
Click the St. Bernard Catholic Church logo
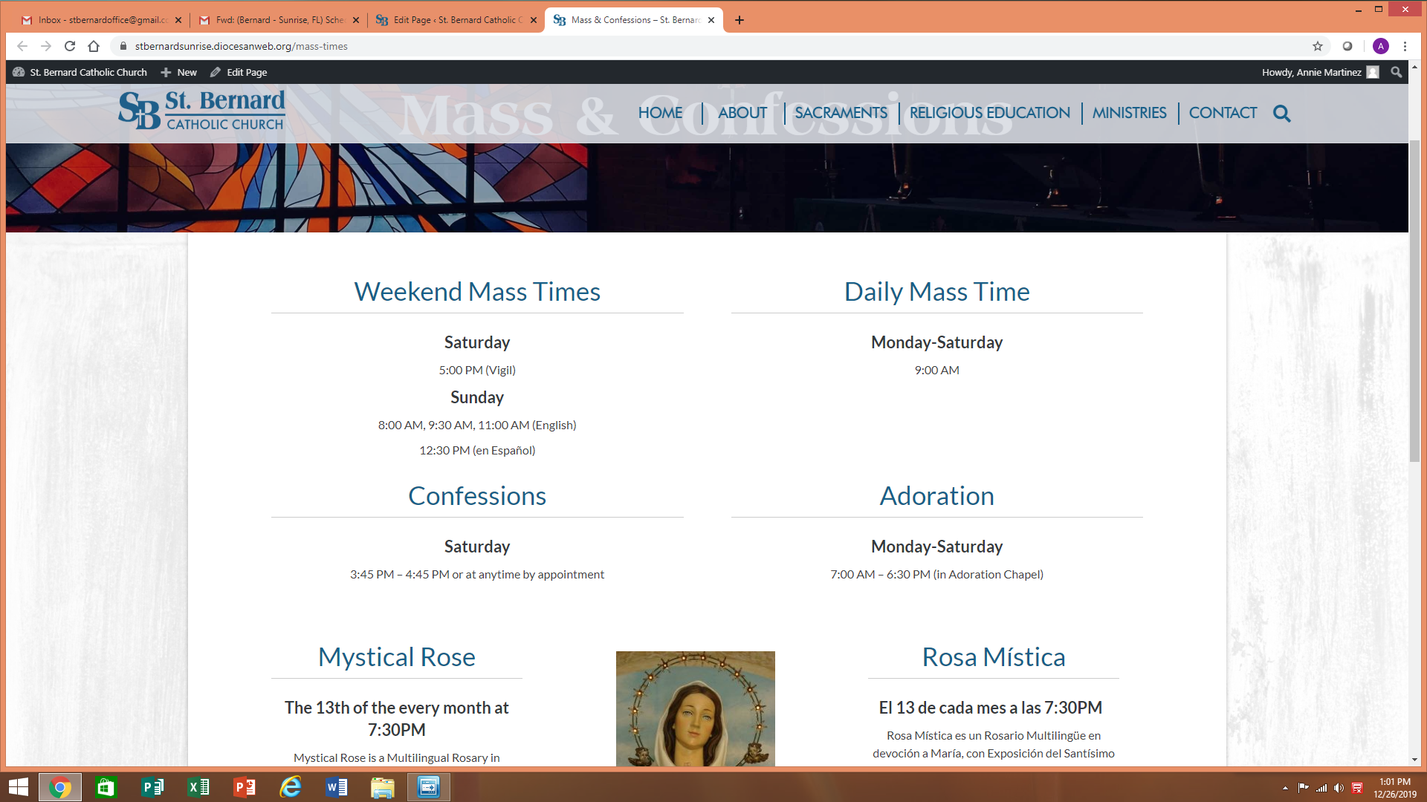(x=202, y=111)
